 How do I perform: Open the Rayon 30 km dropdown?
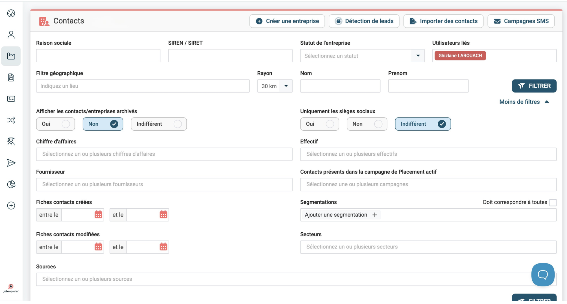click(x=275, y=86)
